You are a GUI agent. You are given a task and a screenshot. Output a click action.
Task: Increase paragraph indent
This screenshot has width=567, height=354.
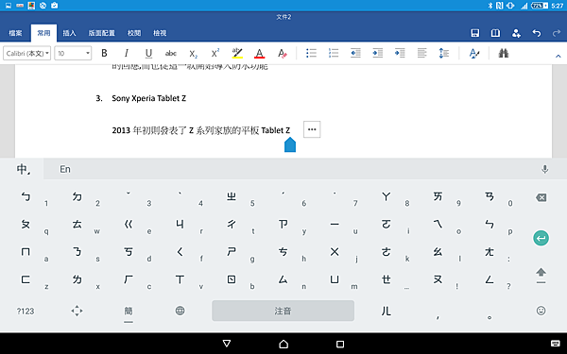377,54
